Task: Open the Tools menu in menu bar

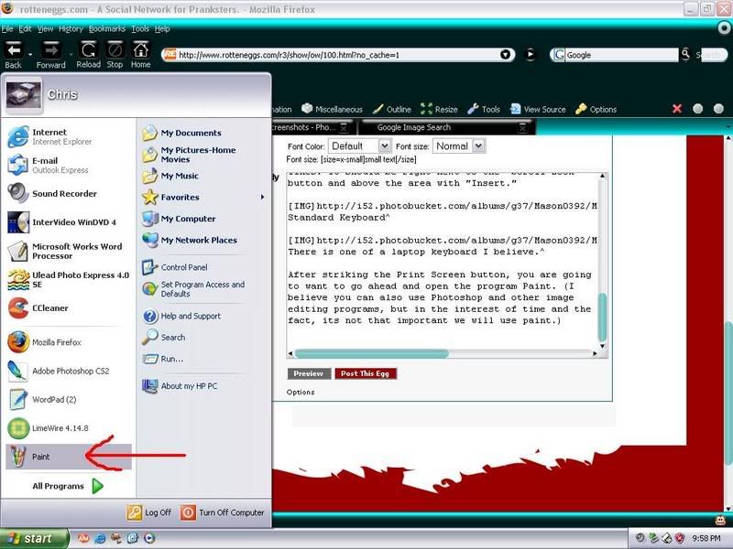Action: [x=140, y=29]
